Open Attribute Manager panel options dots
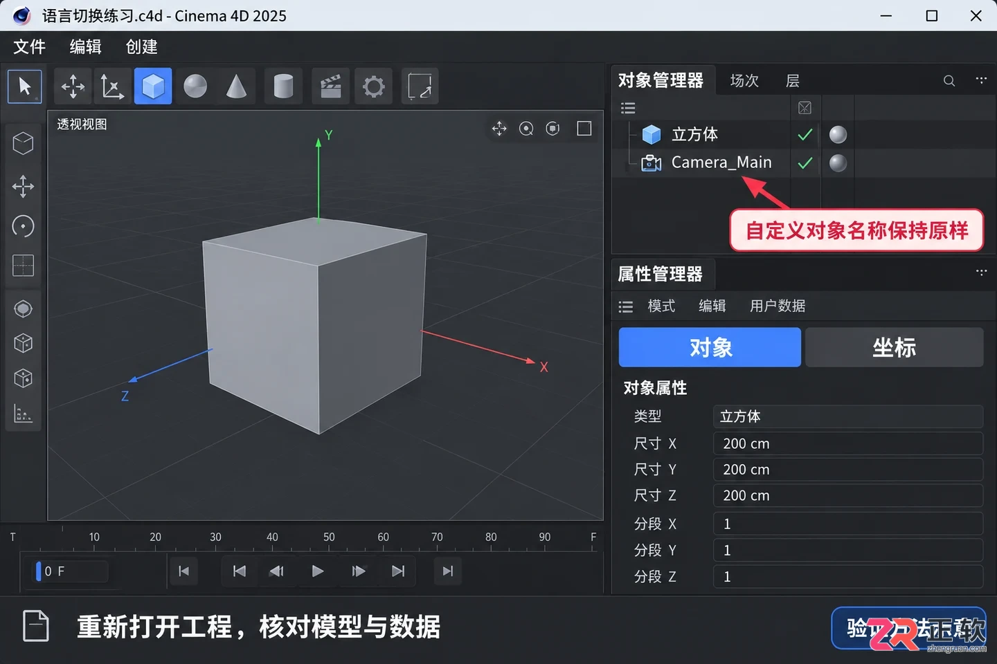The height and width of the screenshot is (664, 997). point(981,272)
